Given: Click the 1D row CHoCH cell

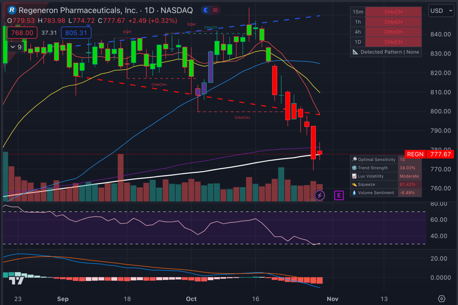Looking at the screenshot, I should (x=393, y=42).
